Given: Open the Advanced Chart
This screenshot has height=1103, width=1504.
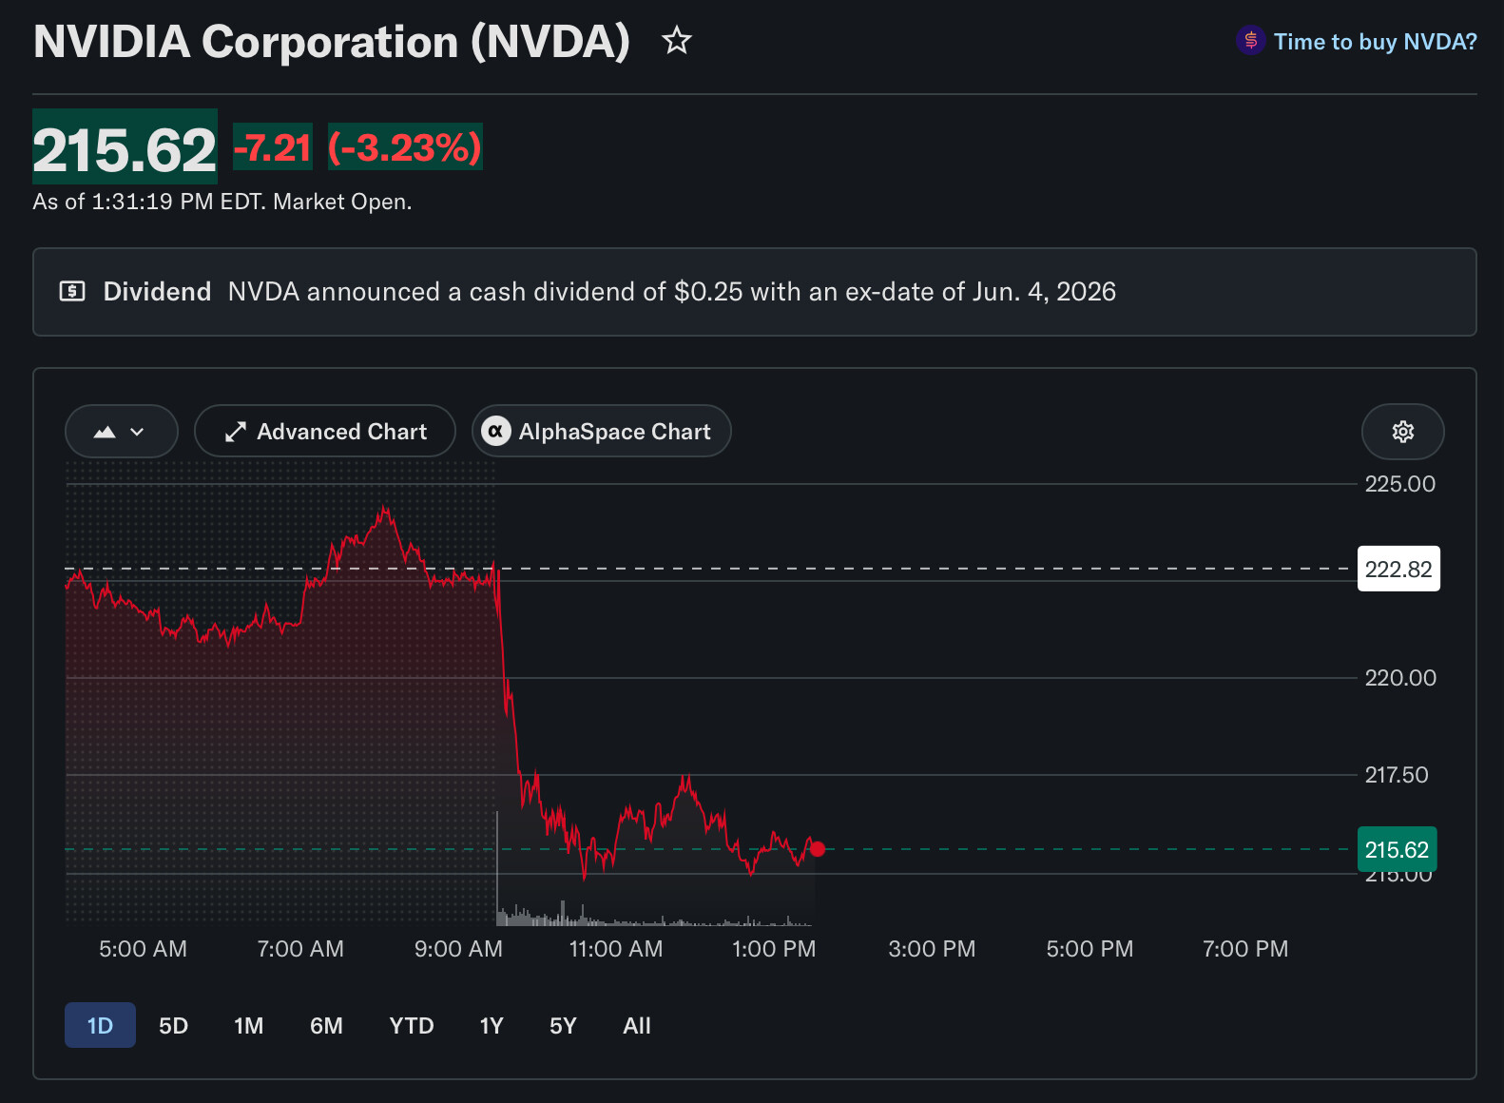Looking at the screenshot, I should [x=325, y=432].
